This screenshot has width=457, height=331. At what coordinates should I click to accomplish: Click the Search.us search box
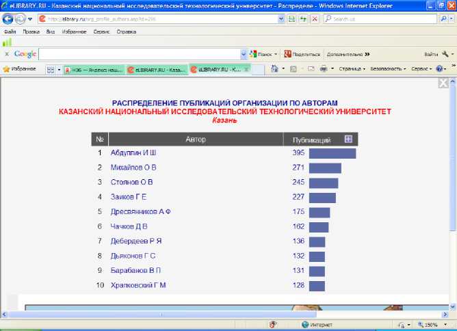380,19
